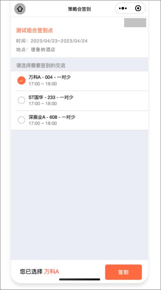Tap the home icon button
Screen dimensions: 161x290
(20, 9)
